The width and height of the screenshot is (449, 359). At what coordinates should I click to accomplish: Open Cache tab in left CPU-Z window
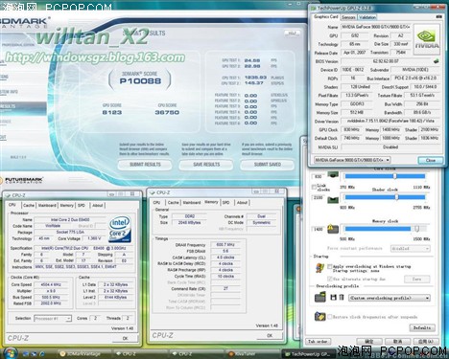point(29,206)
